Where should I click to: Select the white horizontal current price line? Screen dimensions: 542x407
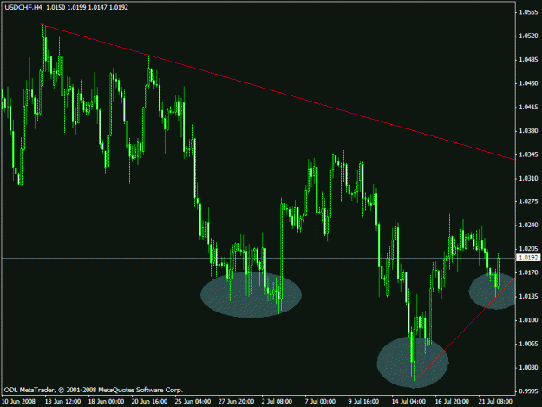point(258,258)
